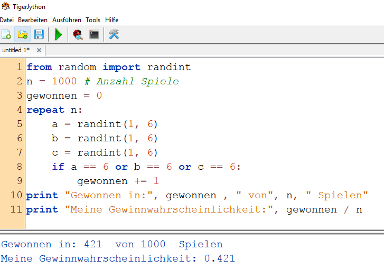Create a new file with toolbar icon
384x270 pixels.
(x=6, y=35)
